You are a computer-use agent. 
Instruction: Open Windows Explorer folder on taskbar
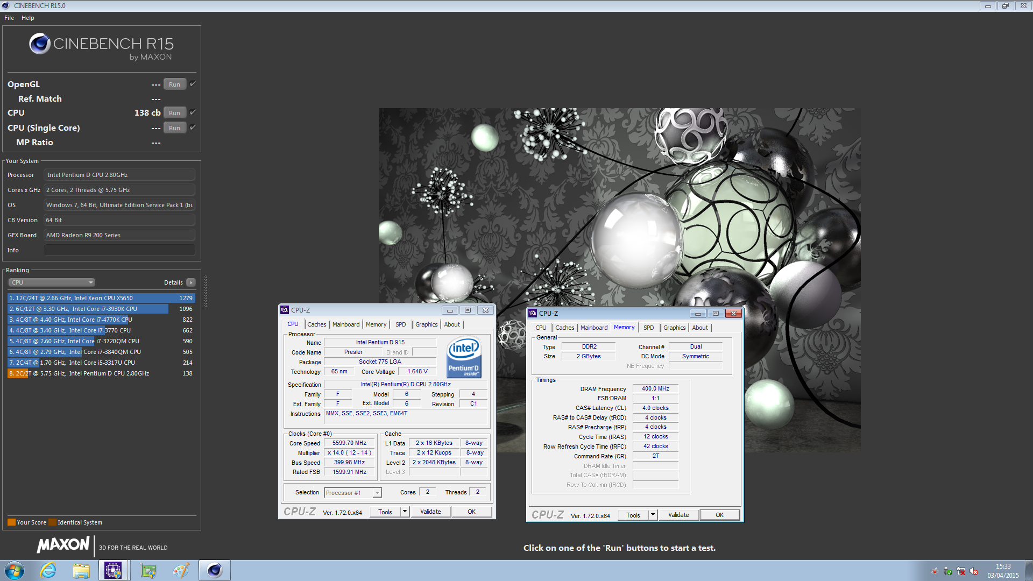point(81,570)
